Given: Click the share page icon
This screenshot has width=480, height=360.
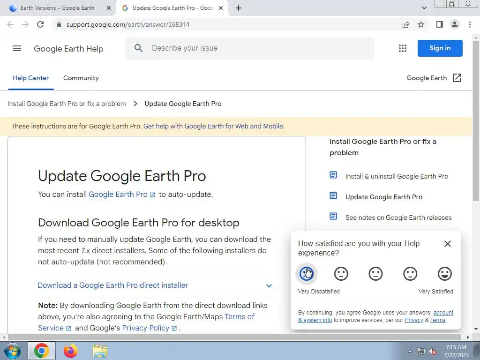Looking at the screenshot, I should tap(405, 24).
